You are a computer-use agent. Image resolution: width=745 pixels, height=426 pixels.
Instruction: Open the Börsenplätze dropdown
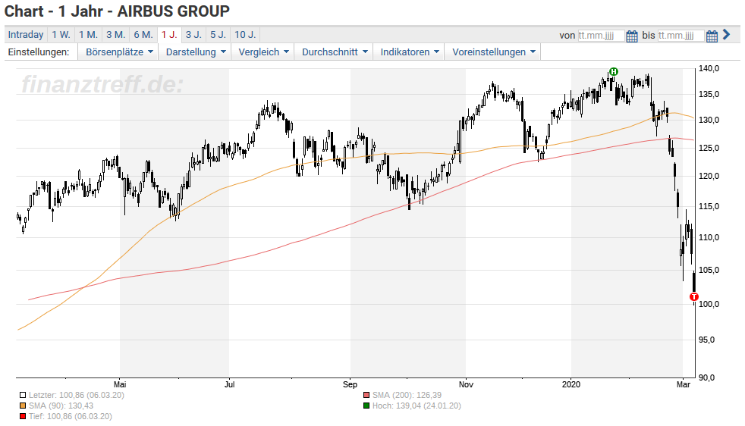coord(119,52)
